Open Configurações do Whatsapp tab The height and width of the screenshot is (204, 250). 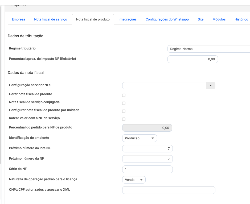(167, 19)
